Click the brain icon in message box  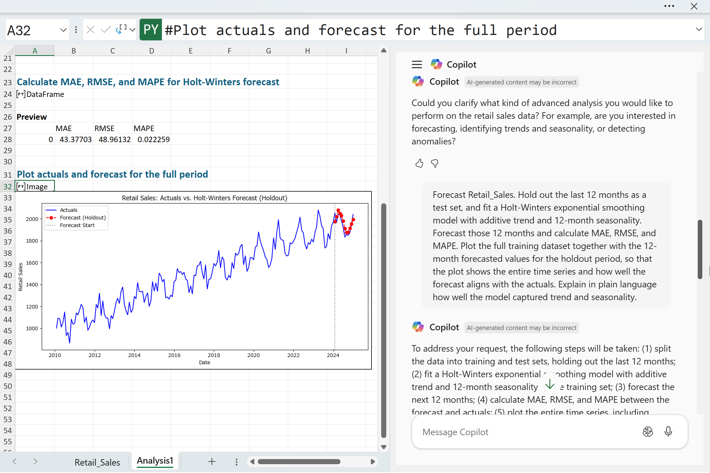[x=647, y=432]
